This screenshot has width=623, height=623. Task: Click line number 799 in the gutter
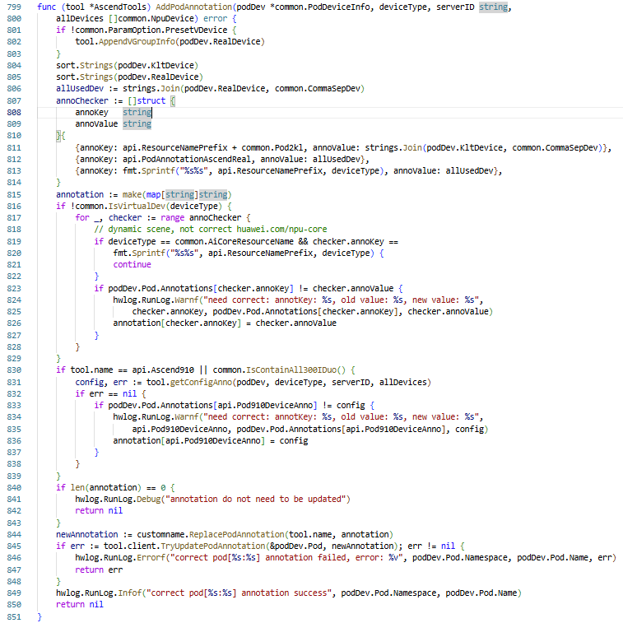(14, 7)
